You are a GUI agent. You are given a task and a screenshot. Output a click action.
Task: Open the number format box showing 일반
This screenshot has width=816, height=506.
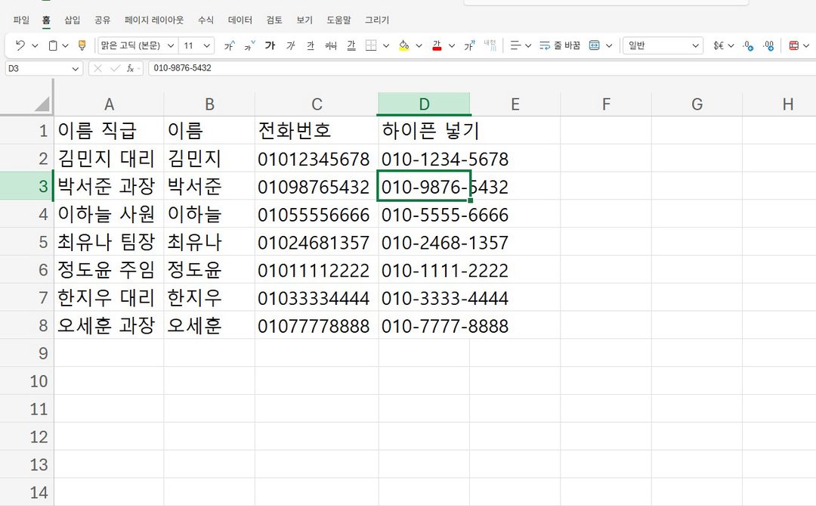(x=663, y=45)
